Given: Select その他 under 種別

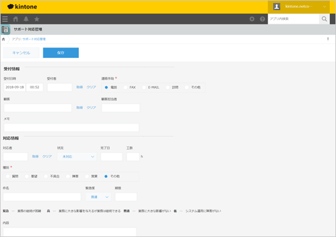Looking at the screenshot, I should pyautogui.click(x=106, y=177).
